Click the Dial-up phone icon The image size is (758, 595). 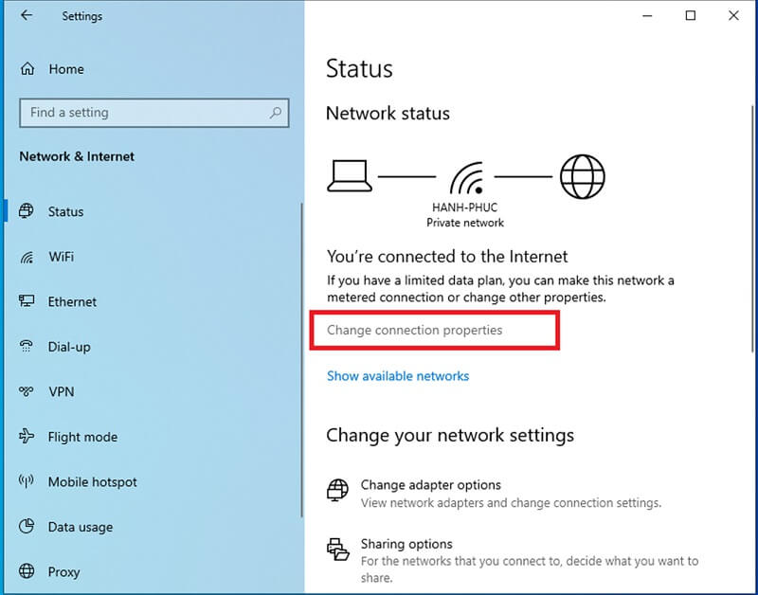[27, 347]
